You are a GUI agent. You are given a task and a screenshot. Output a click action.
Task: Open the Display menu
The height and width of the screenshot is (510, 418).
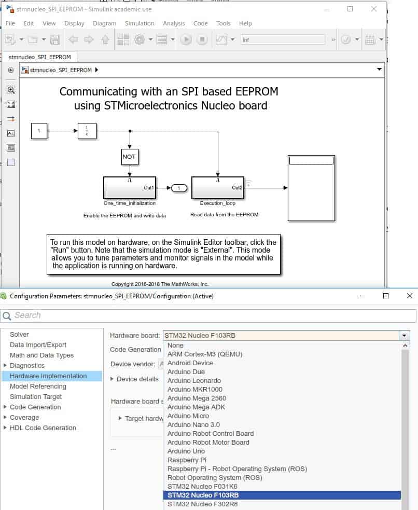(74, 23)
